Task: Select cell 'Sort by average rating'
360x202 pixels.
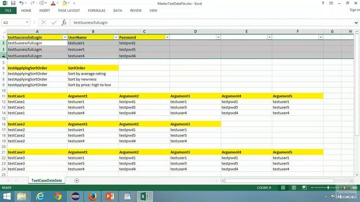Action: (x=93, y=74)
